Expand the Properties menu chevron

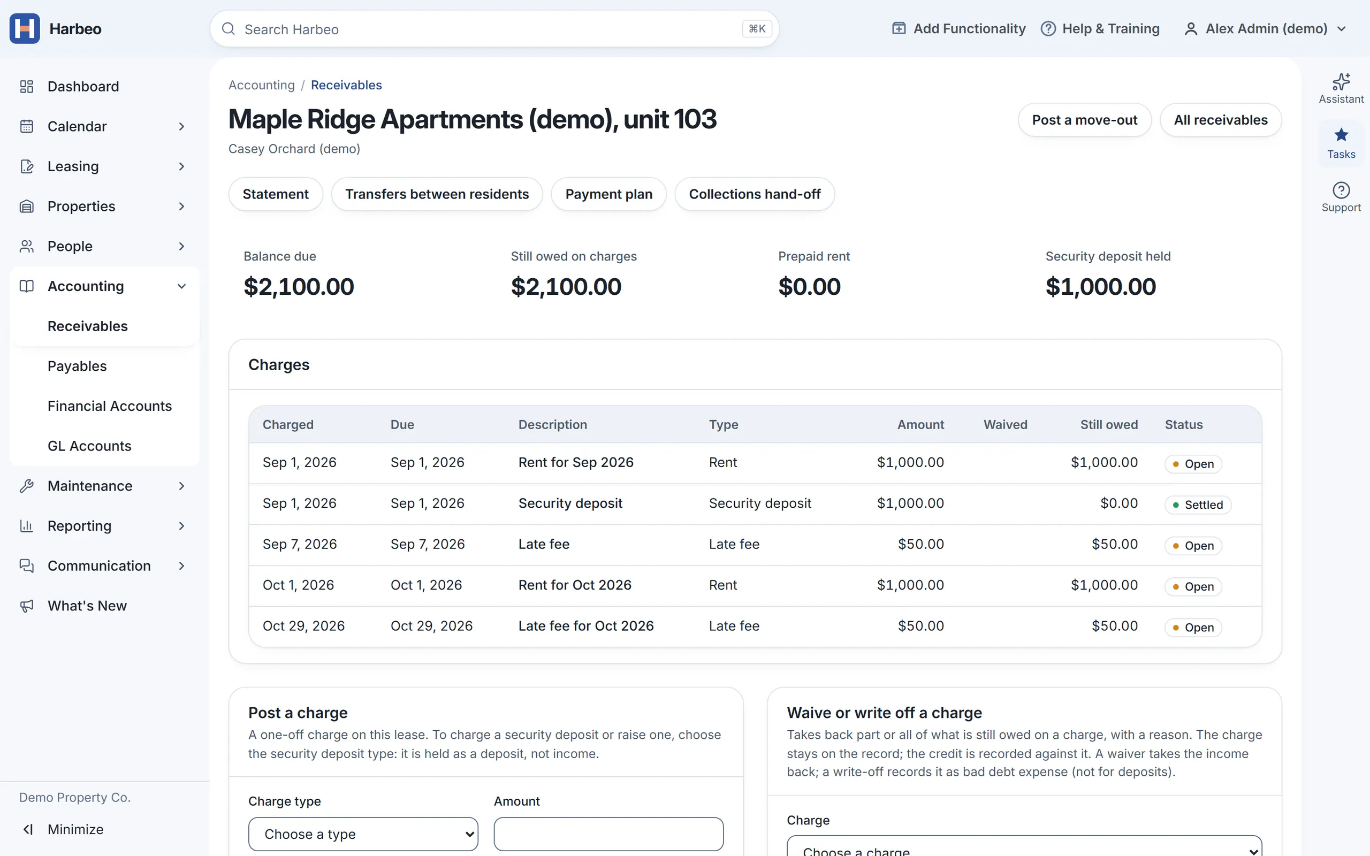[x=182, y=206]
